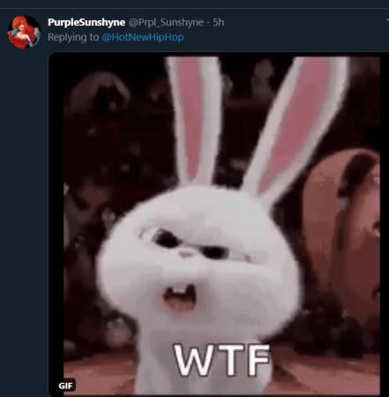
Task: Click the WTF caption in the GIF
Action: [222, 360]
